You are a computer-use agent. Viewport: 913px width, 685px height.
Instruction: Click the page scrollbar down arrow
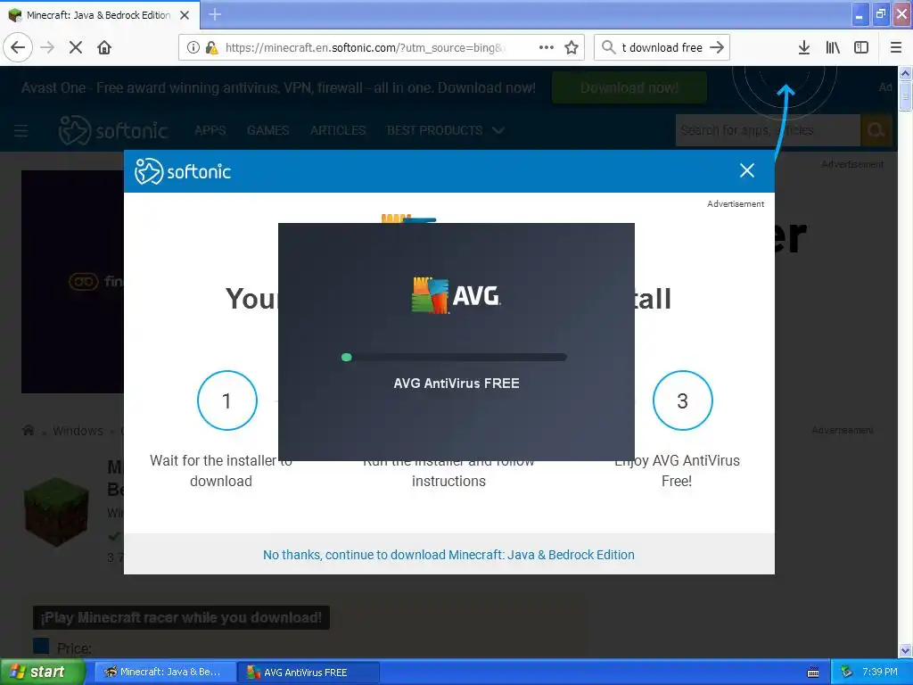click(905, 650)
